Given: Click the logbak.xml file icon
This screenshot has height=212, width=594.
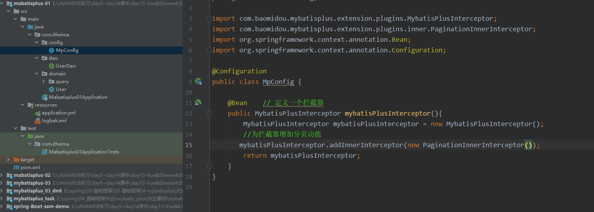Looking at the screenshot, I should pos(37,121).
